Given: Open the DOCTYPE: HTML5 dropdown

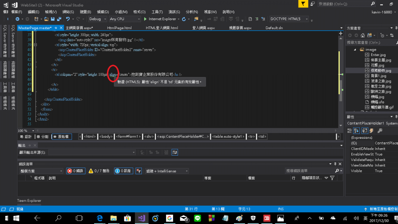Looking at the screenshot, I should [289, 19].
